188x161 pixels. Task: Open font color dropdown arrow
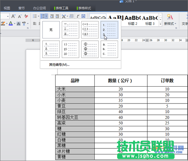tap(14, 23)
